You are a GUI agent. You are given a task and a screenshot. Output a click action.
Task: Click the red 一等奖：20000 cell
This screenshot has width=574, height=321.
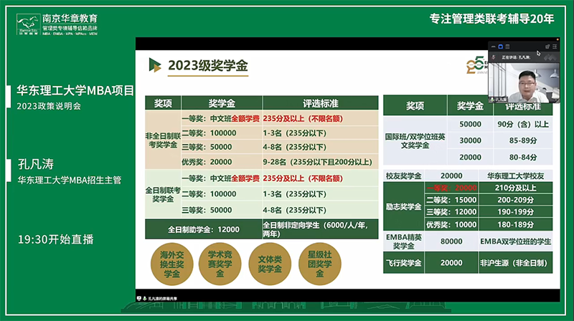click(x=451, y=188)
